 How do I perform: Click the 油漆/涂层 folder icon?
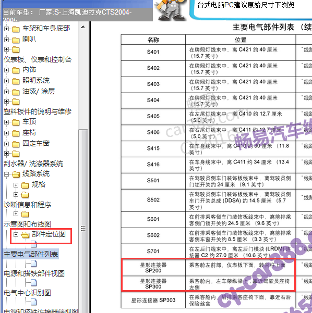(x=16, y=92)
